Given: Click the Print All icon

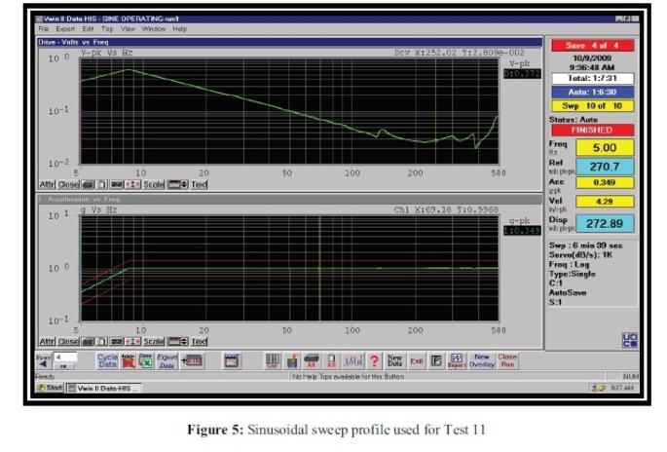Looking at the screenshot, I should [x=312, y=361].
